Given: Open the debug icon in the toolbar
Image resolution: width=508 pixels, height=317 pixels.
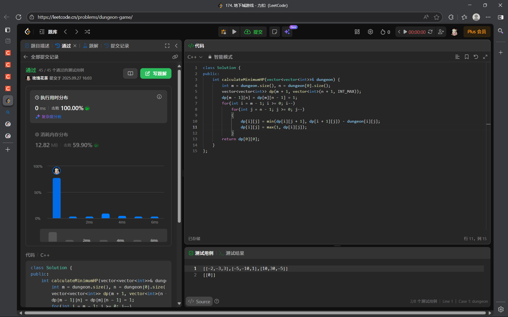Looking at the screenshot, I should coord(224,32).
